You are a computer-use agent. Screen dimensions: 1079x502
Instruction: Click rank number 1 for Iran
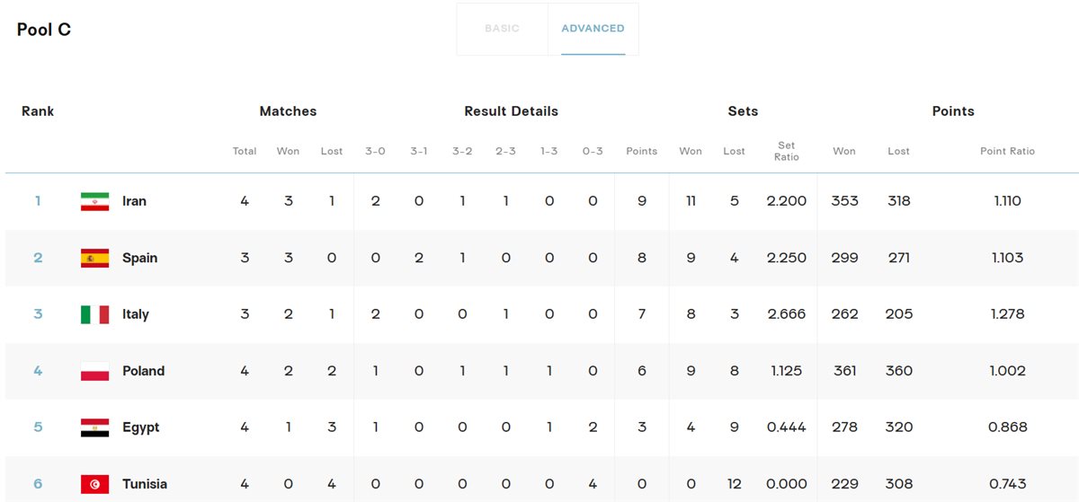coord(38,201)
